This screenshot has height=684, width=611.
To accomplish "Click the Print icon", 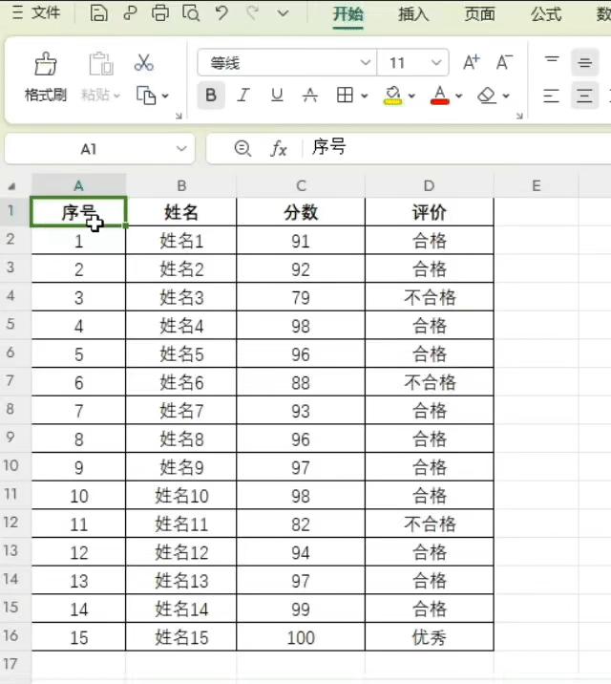I will point(160,13).
